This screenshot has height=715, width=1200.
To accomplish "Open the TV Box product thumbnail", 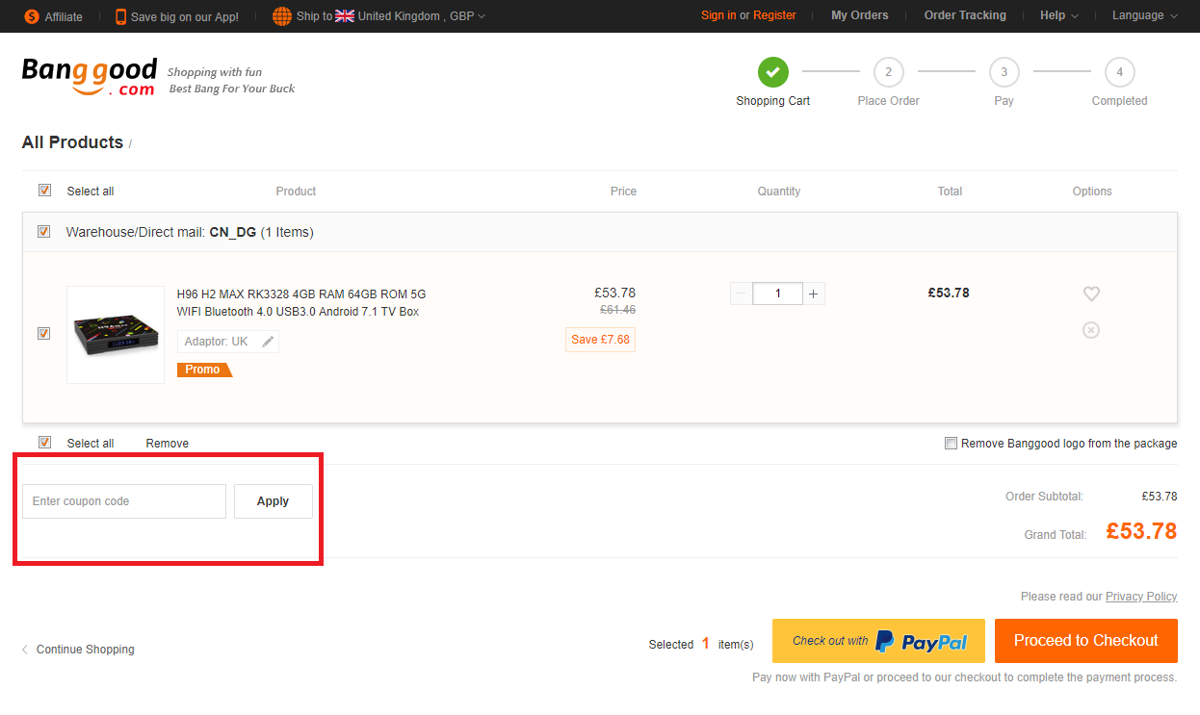I will [116, 335].
